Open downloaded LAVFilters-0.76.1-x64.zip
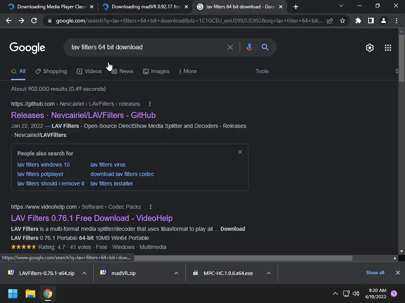 point(43,273)
